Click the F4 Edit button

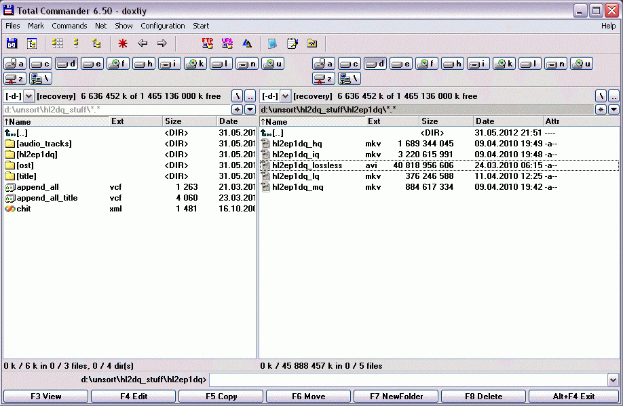(x=134, y=396)
